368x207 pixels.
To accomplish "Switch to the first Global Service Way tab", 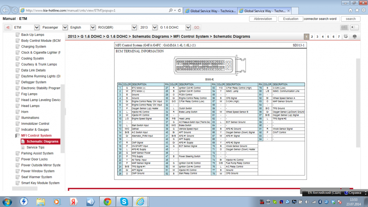I will pos(210,11).
